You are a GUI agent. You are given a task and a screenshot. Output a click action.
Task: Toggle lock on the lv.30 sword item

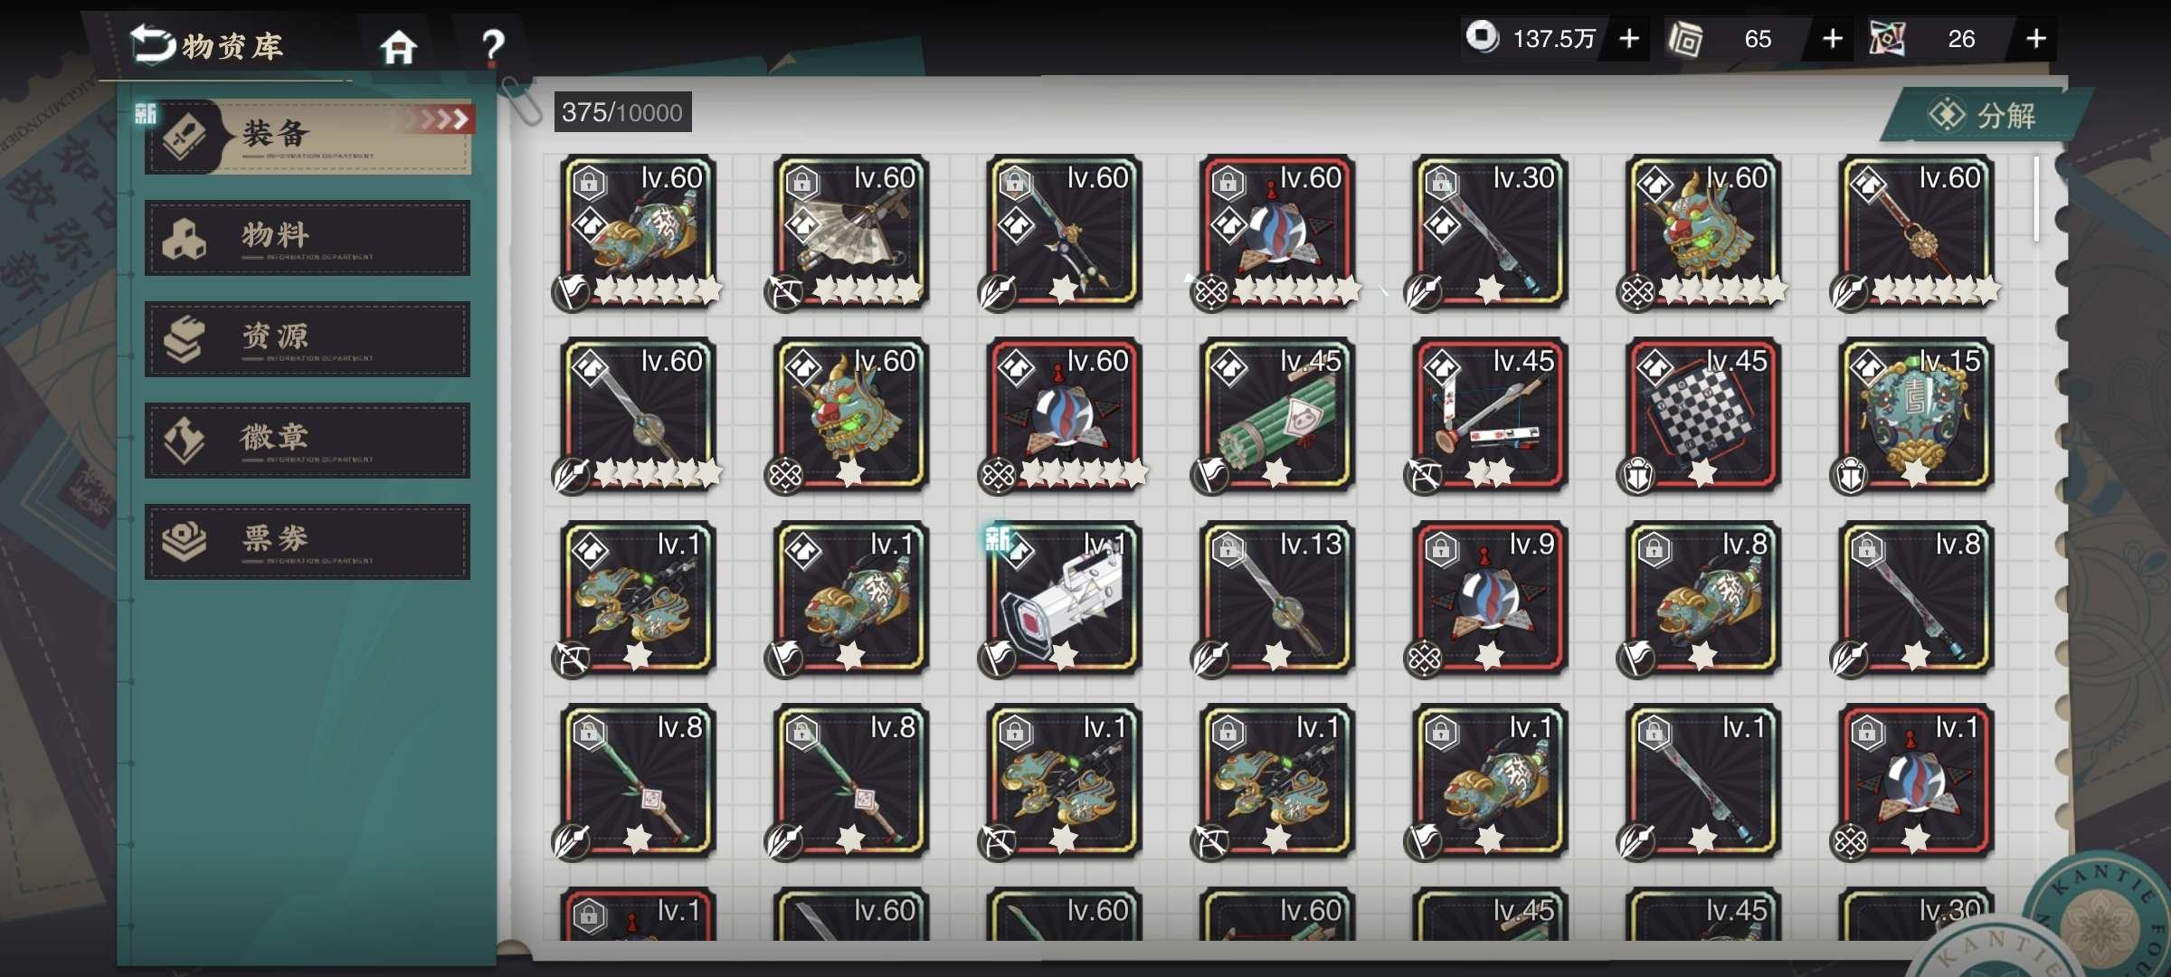pos(1442,183)
